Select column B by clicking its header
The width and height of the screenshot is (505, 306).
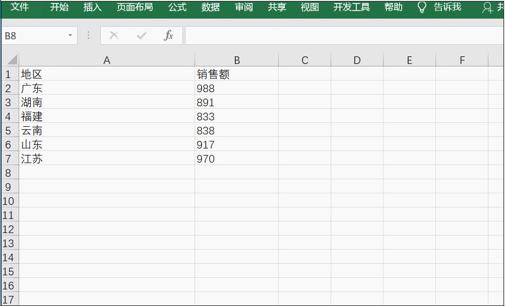tap(236, 59)
